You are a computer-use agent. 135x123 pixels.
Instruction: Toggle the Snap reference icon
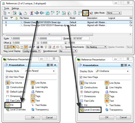(10, 47)
